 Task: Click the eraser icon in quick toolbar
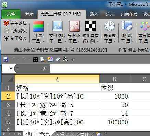click(58, 59)
